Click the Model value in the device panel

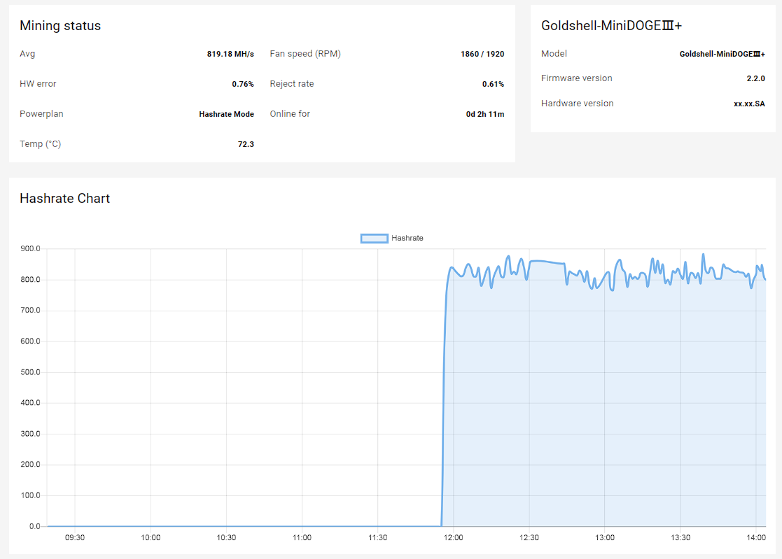[x=722, y=54]
